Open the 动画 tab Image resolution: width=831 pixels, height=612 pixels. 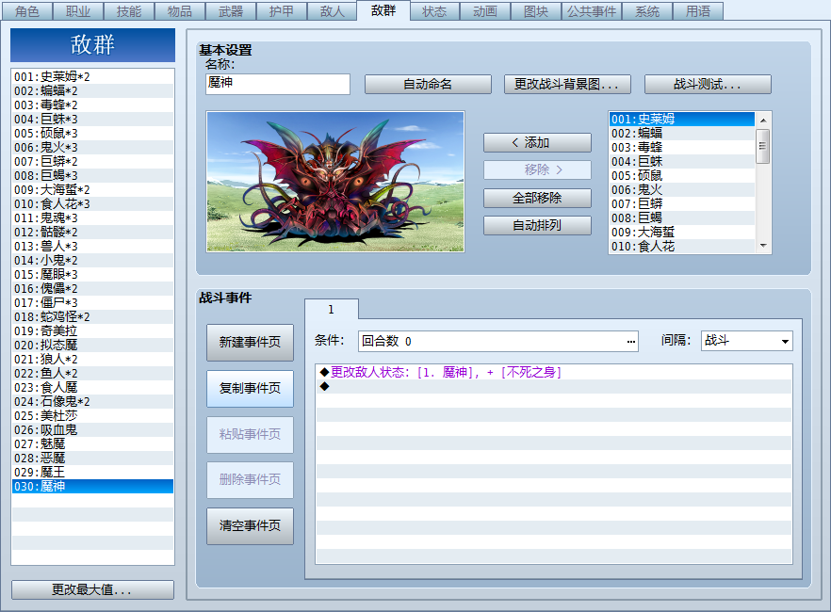tap(485, 11)
